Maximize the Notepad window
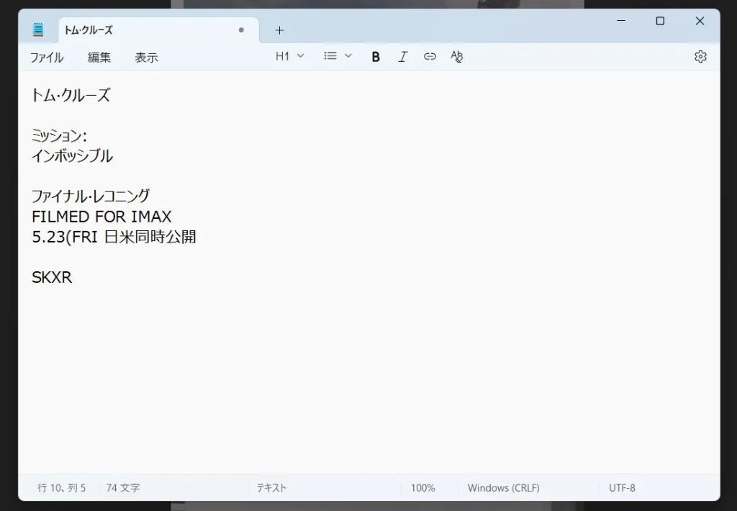This screenshot has height=511, width=737. (661, 21)
